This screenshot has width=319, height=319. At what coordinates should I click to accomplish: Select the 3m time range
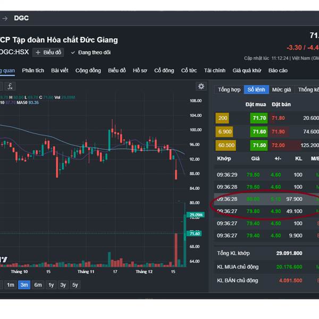click(x=24, y=285)
